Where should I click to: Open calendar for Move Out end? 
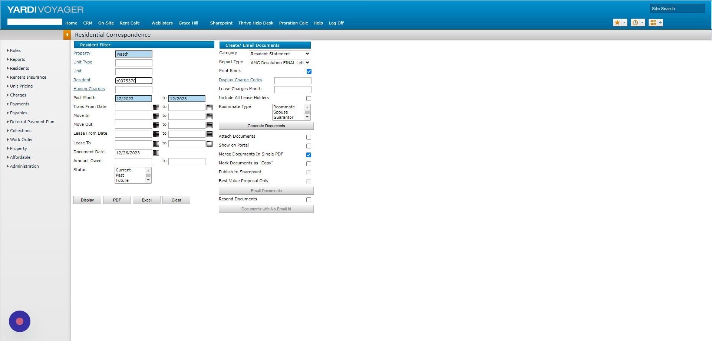tap(210, 125)
